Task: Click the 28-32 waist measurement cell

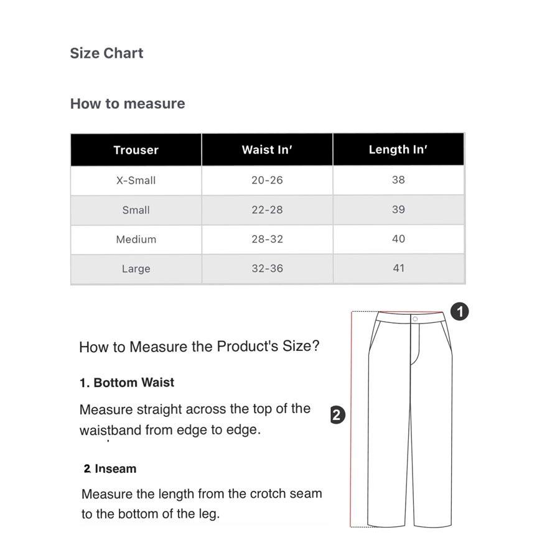Action: tap(267, 239)
